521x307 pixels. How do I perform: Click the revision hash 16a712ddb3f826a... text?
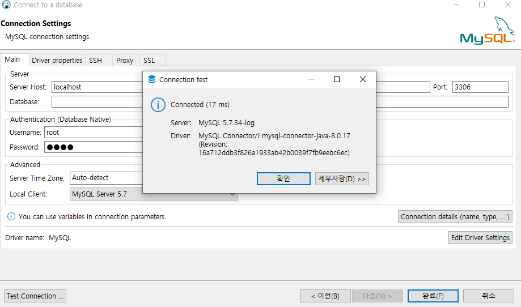click(x=274, y=153)
